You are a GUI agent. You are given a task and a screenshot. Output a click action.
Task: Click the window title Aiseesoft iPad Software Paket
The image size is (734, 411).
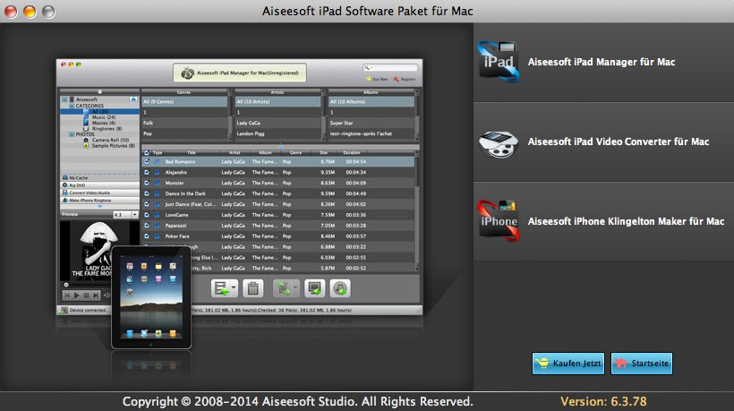(368, 11)
